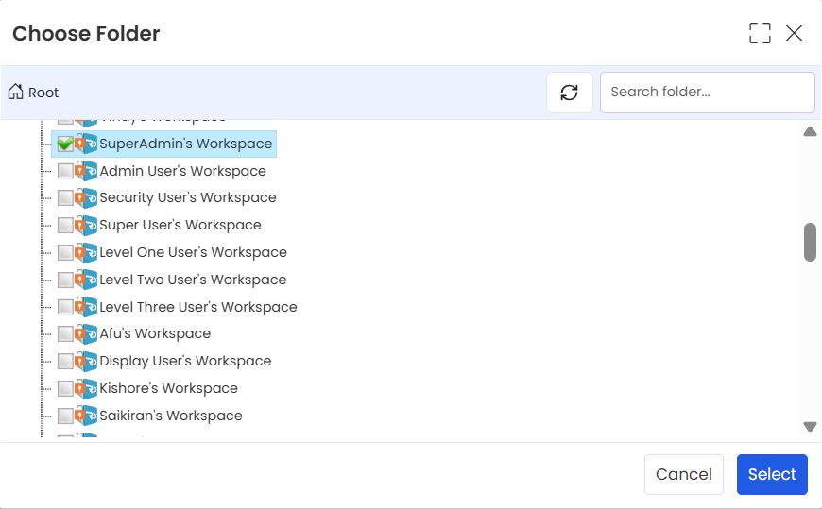The image size is (822, 509).
Task: Select Level Two User's Workspace label
Action: (x=193, y=280)
